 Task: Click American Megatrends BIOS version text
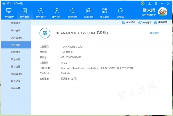click(x=78, y=68)
